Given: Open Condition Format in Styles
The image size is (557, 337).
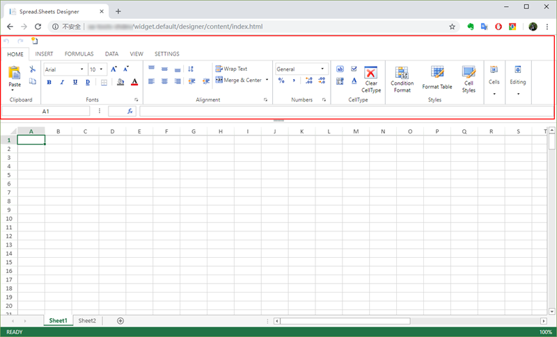Looking at the screenshot, I should (x=402, y=74).
